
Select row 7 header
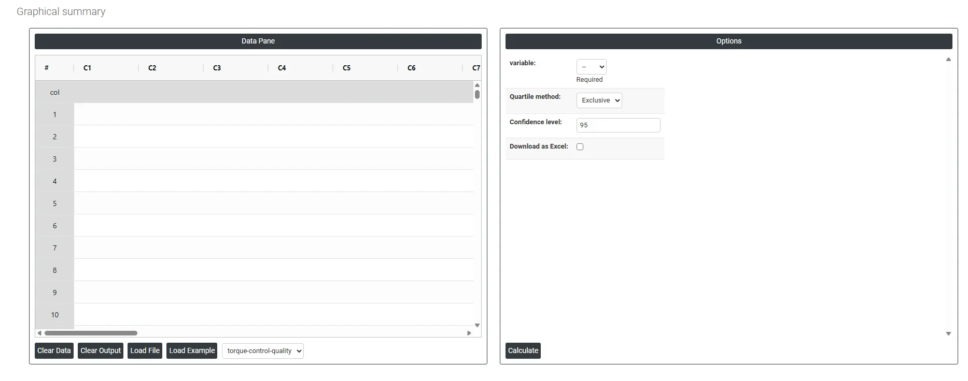(54, 248)
